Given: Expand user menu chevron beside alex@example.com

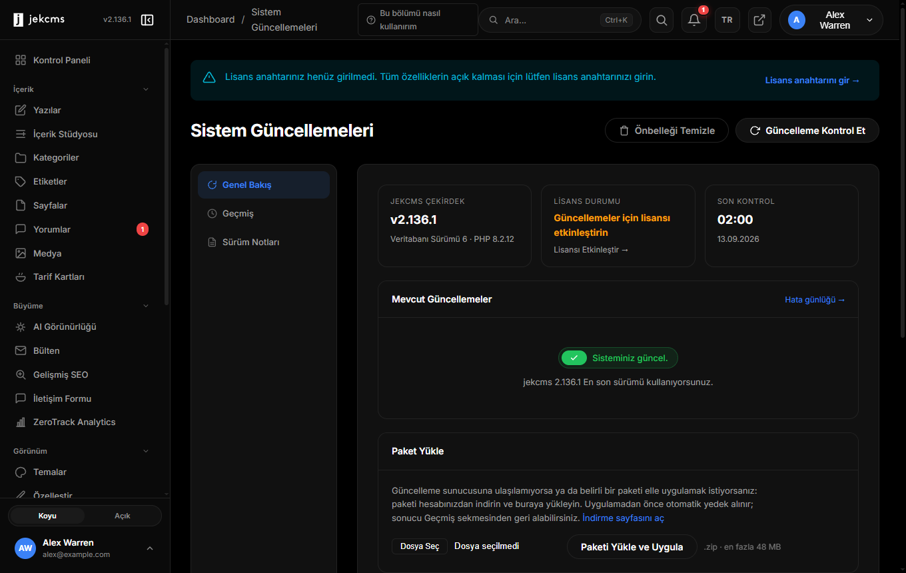Looking at the screenshot, I should pos(150,548).
